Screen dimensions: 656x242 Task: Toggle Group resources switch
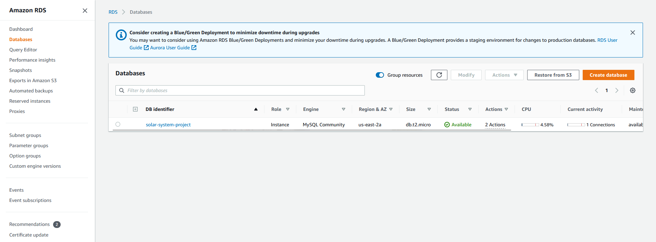pyautogui.click(x=380, y=75)
